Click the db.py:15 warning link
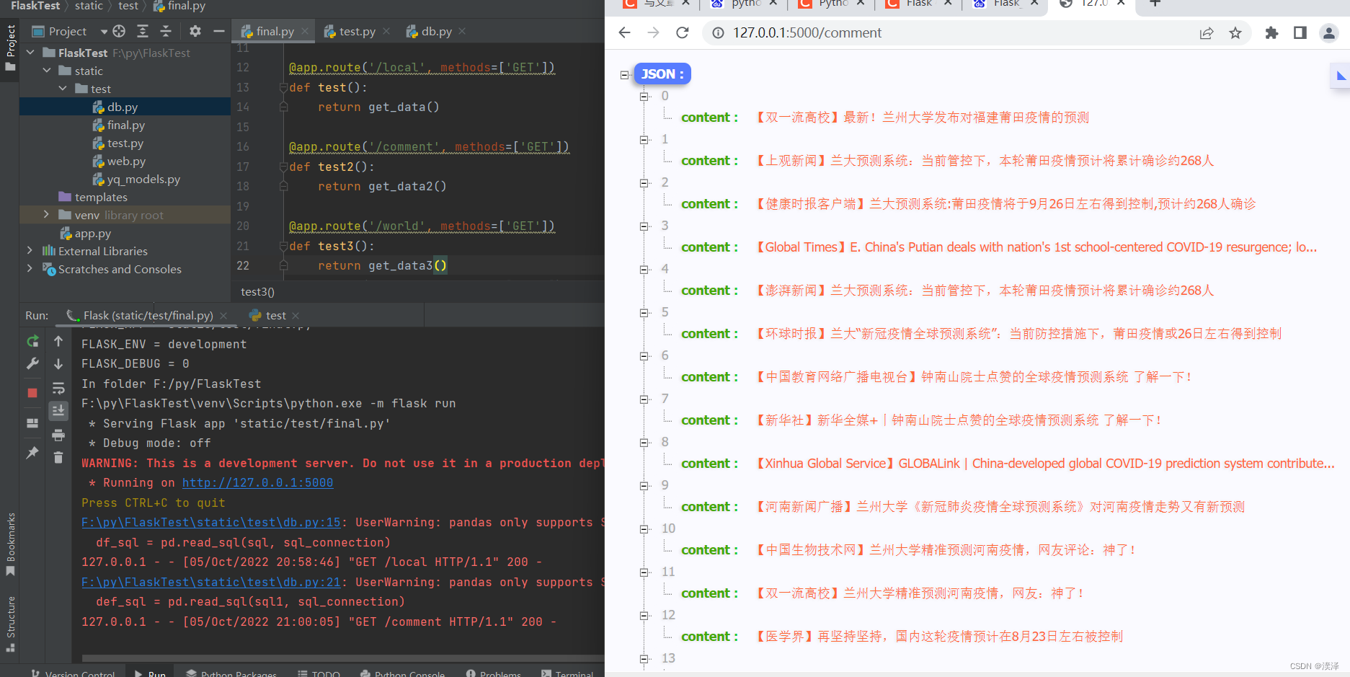 210,521
